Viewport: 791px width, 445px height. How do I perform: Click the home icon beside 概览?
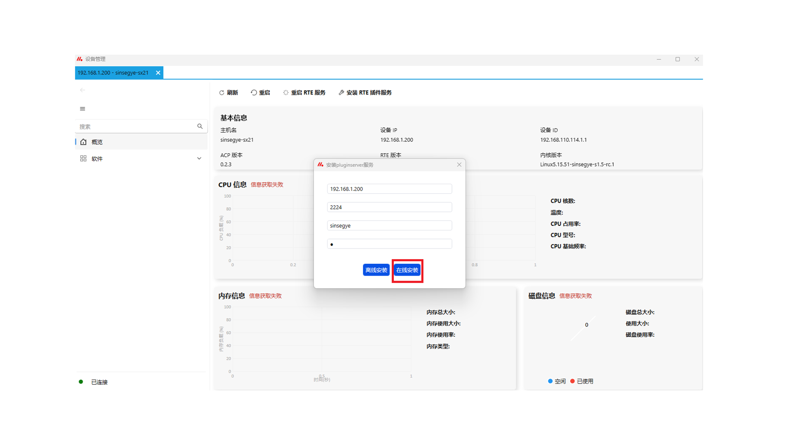point(83,142)
